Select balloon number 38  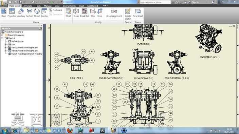170,113
